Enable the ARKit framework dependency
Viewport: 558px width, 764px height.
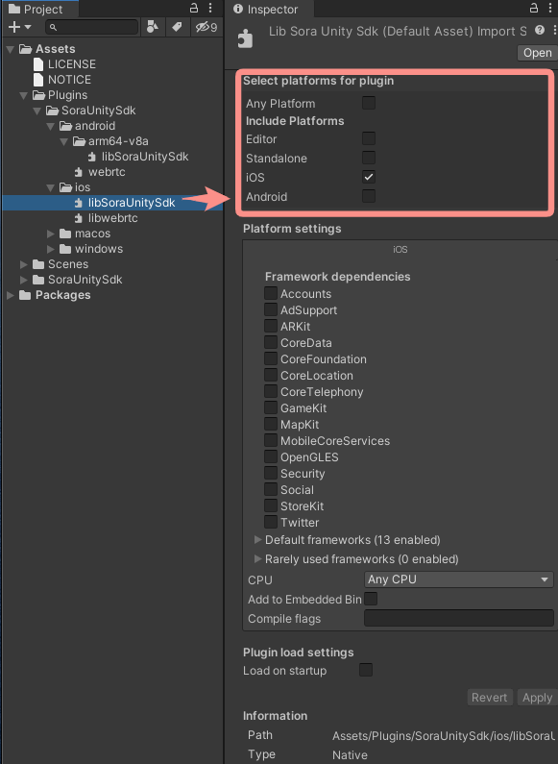(271, 326)
